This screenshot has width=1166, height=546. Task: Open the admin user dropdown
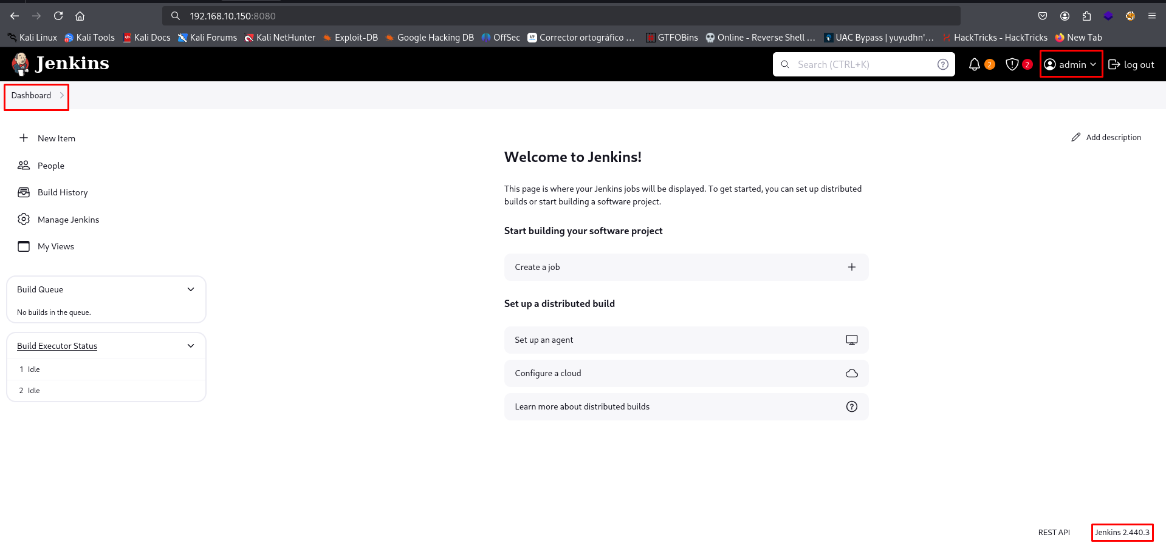(x=1071, y=64)
